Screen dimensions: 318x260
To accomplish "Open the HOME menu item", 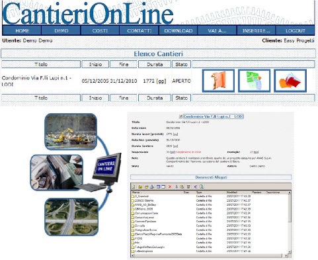I will pos(22,30).
